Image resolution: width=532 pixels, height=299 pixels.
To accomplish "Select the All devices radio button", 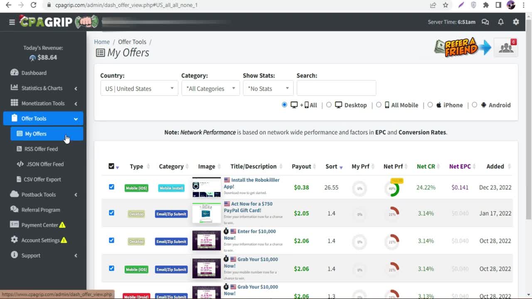I will click(x=284, y=105).
